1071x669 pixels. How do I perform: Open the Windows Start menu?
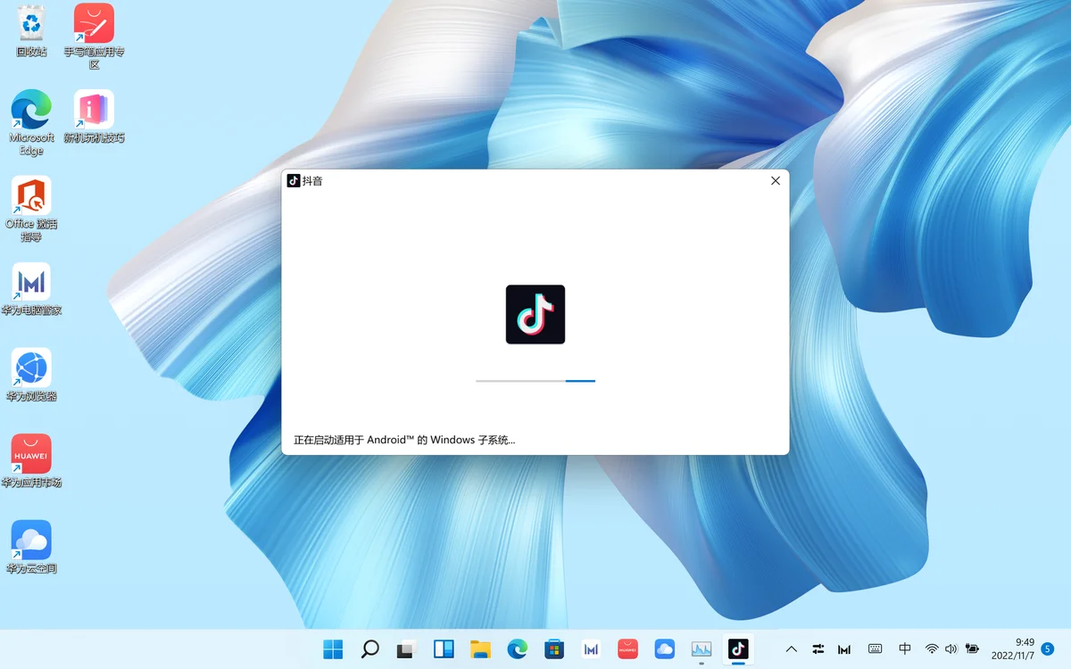333,649
